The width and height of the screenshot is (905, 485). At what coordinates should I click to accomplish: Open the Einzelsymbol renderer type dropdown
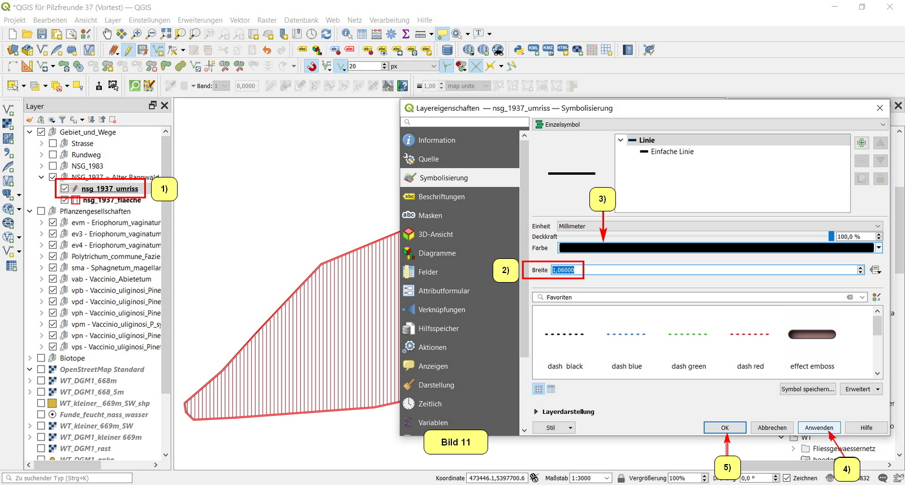coord(709,124)
